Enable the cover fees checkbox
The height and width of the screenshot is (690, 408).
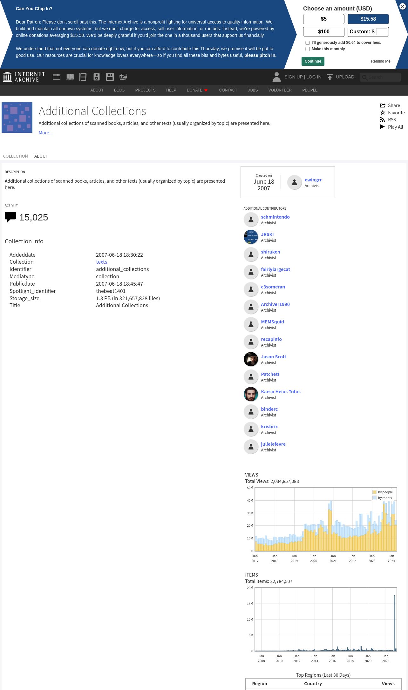click(308, 43)
